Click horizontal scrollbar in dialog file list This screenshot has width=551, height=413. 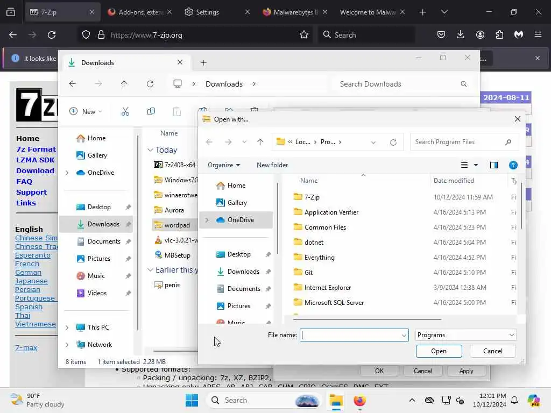point(367,319)
